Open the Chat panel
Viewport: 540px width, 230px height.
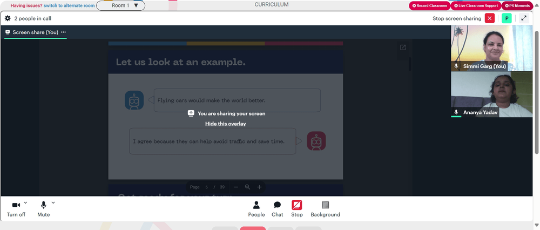click(x=277, y=209)
